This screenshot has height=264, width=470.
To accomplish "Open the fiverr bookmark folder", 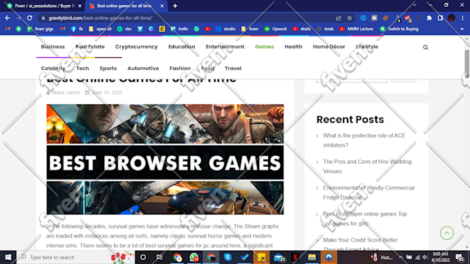I will click(250, 29).
